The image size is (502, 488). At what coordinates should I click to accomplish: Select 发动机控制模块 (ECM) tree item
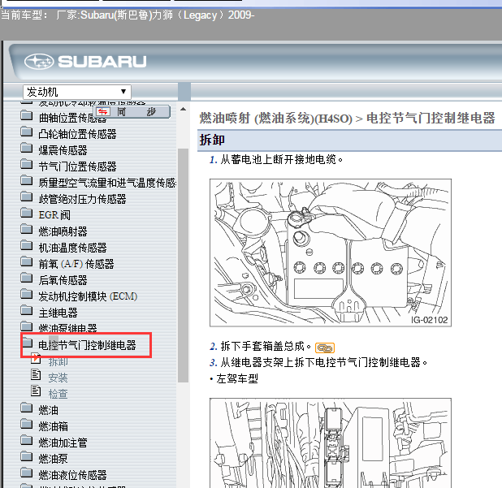(x=88, y=296)
